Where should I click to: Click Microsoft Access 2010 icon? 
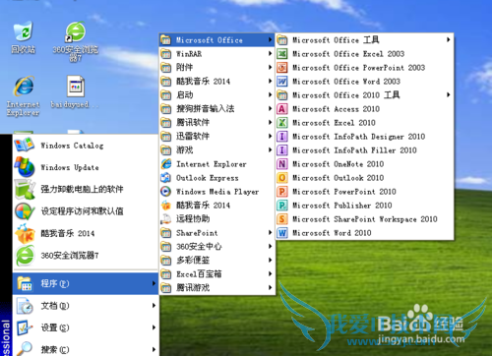[x=282, y=109]
